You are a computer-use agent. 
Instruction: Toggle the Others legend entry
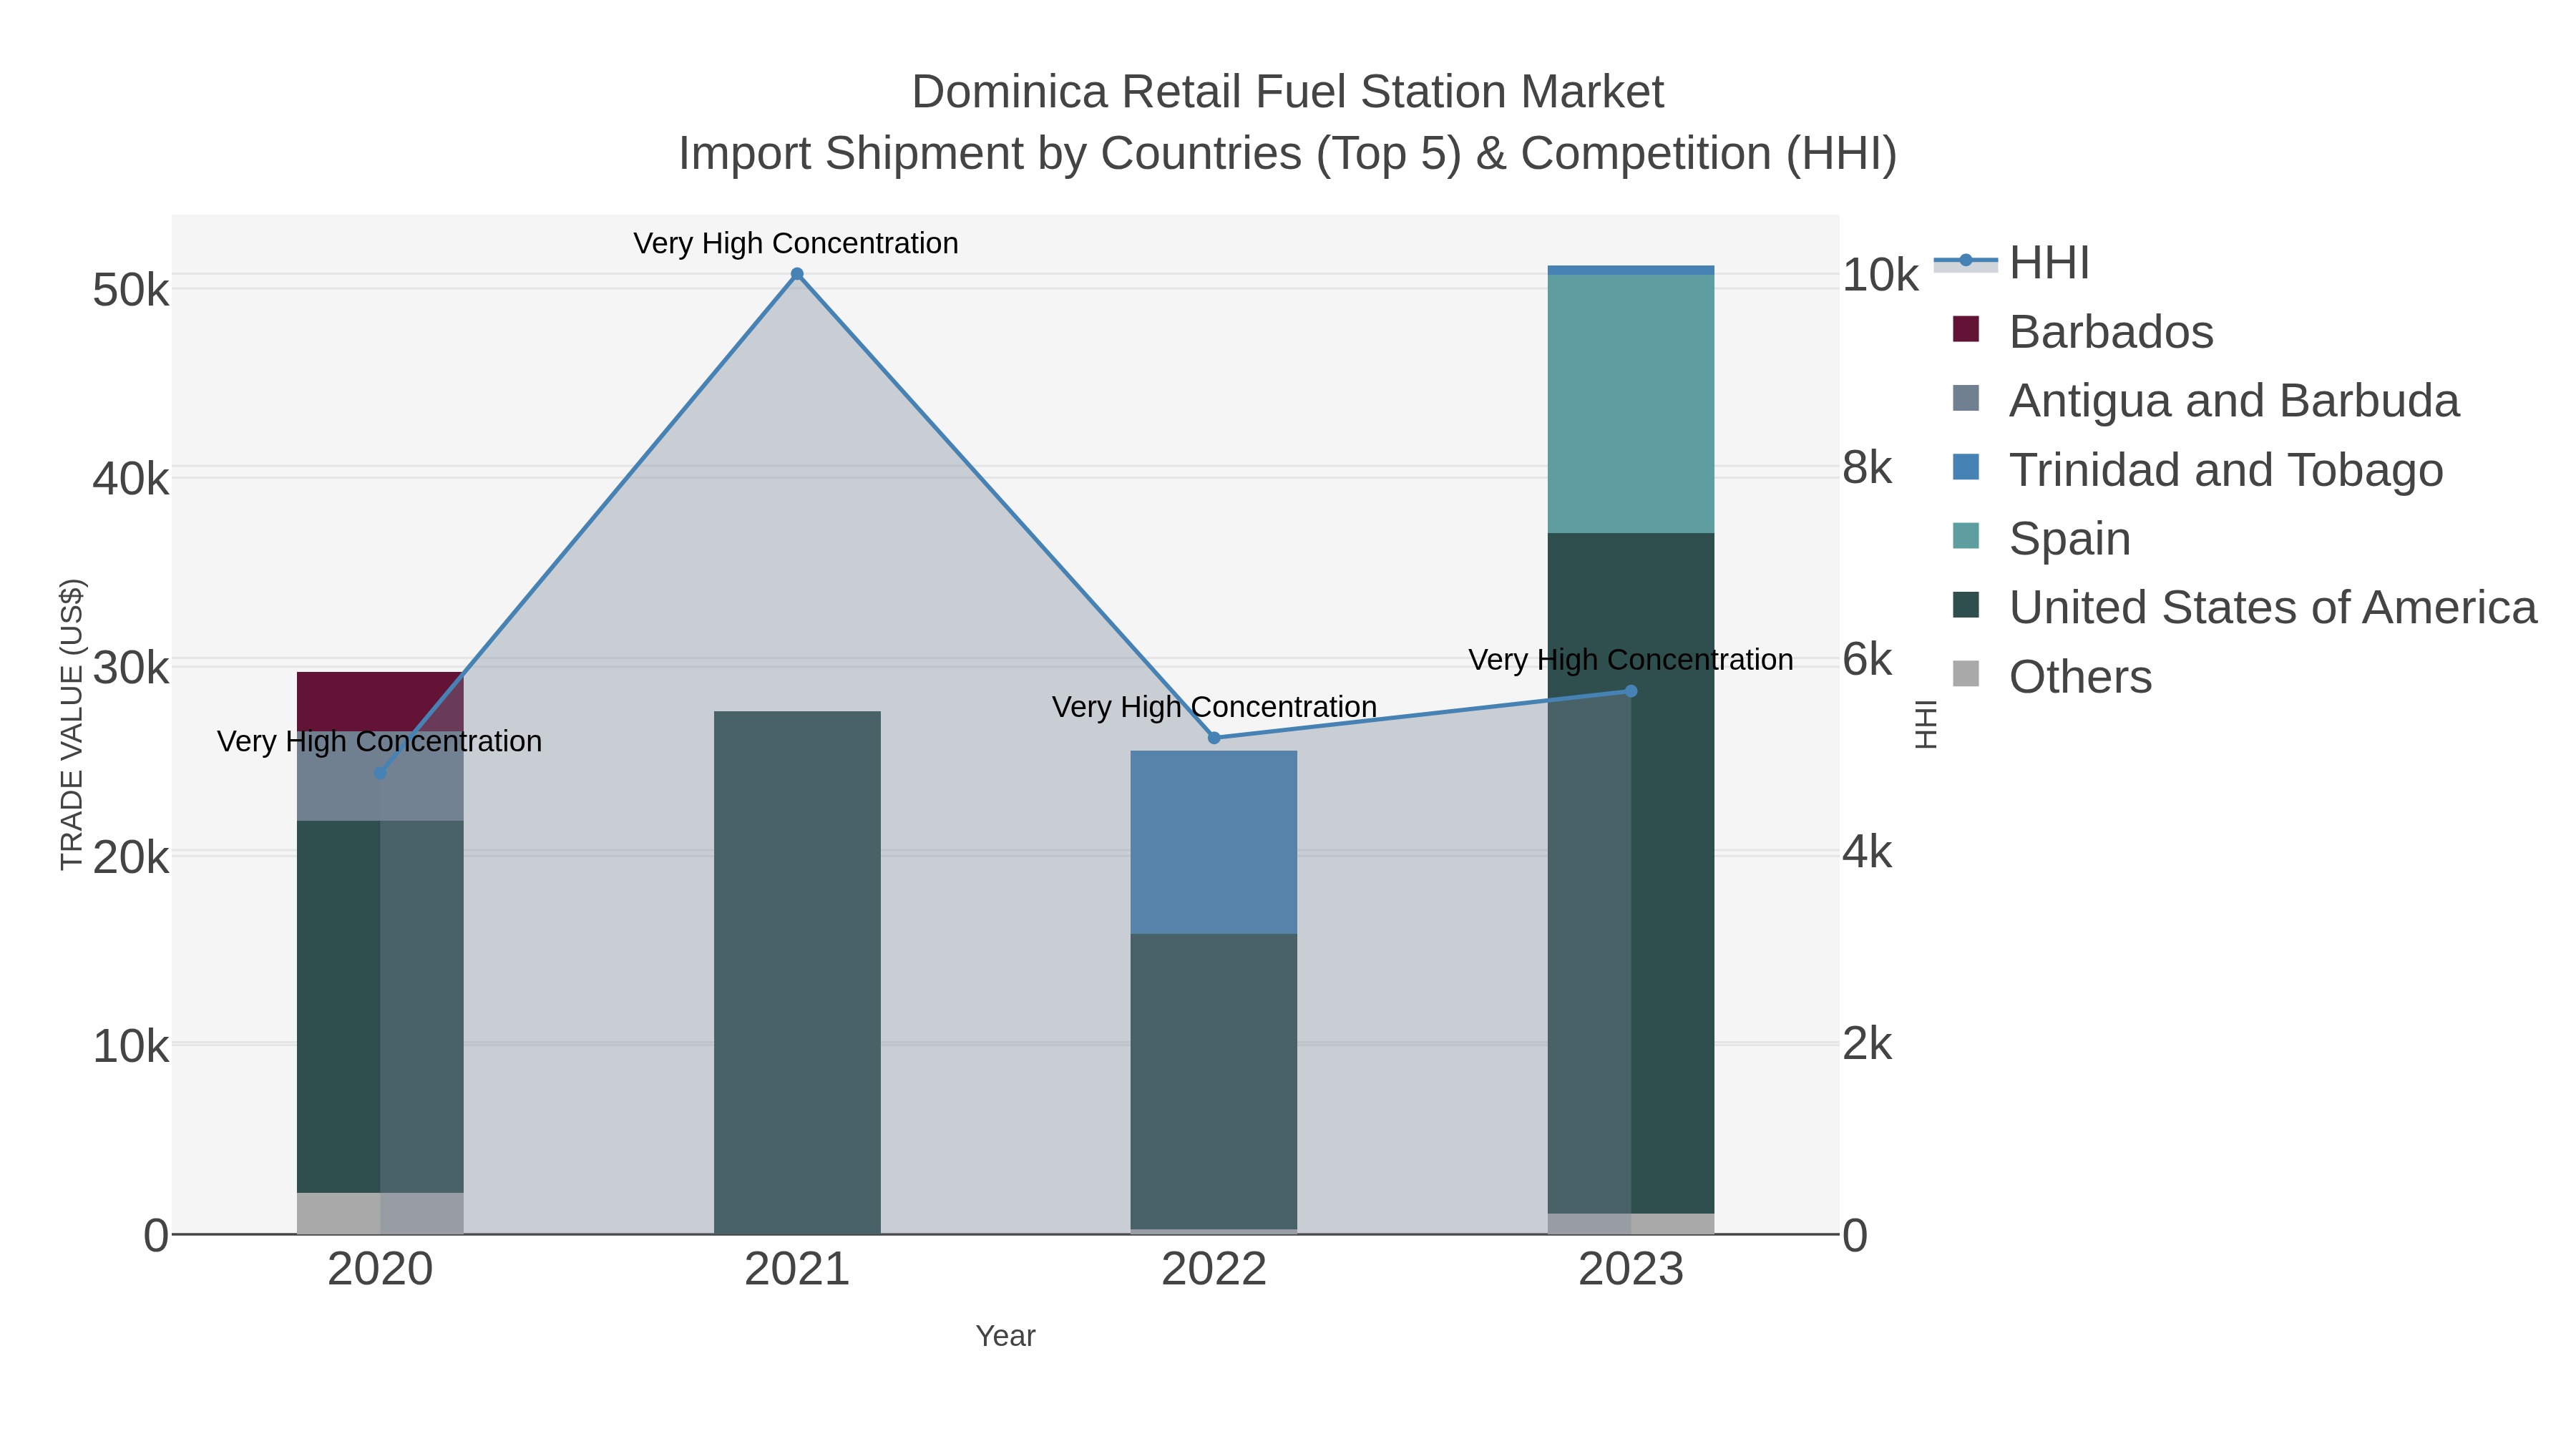coord(2052,677)
